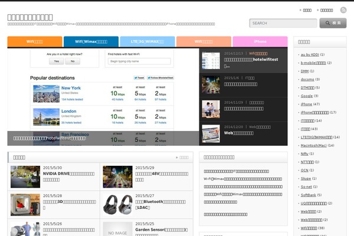This screenshot has width=354, height=236.
Task: Open the Bluetooth LDAC headphones article
Action: [160, 205]
